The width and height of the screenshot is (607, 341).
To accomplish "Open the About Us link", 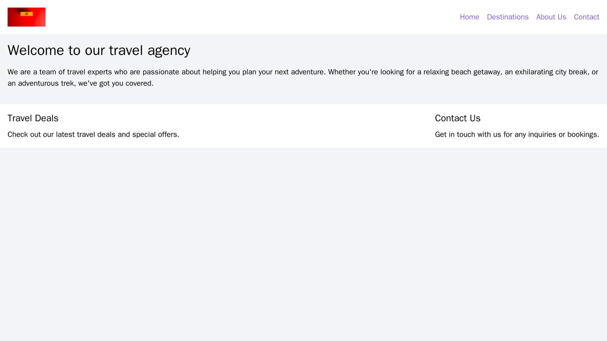I will click(x=551, y=17).
